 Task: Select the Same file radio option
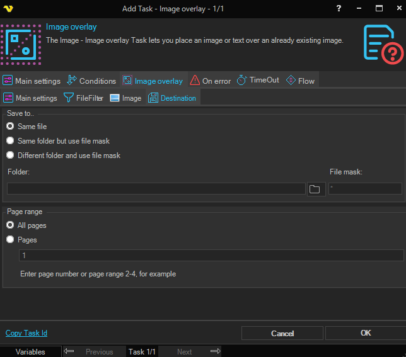pos(10,127)
